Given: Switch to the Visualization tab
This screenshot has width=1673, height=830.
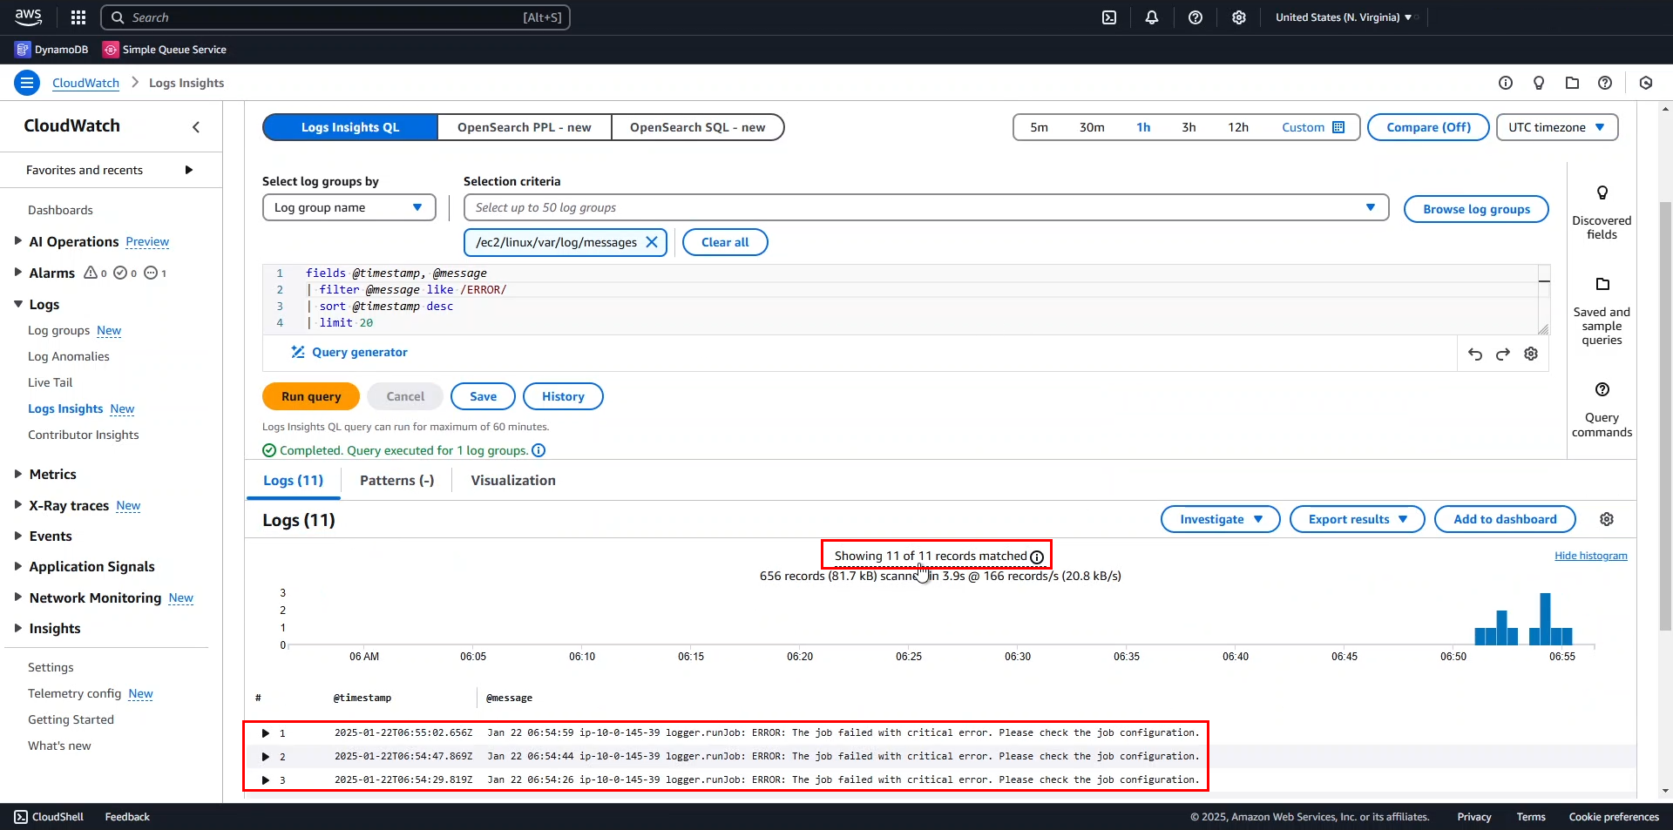Looking at the screenshot, I should tap(513, 481).
